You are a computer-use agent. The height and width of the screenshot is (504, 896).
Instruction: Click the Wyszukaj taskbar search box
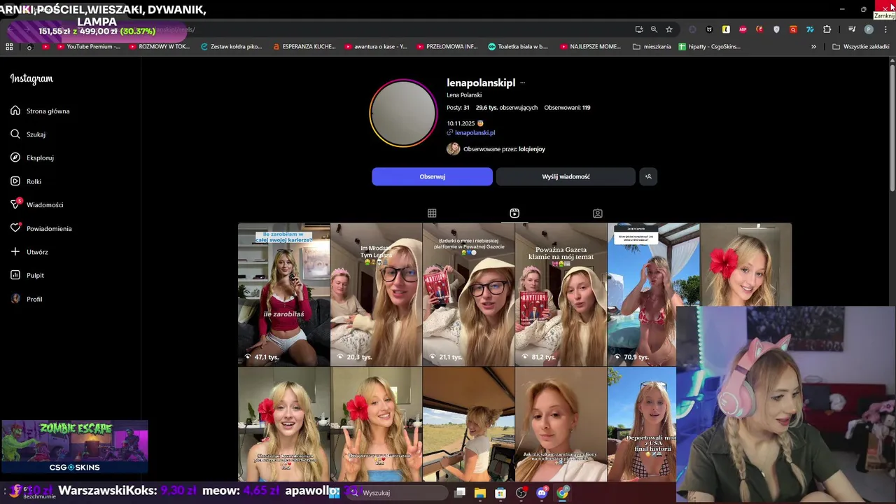tap(398, 493)
